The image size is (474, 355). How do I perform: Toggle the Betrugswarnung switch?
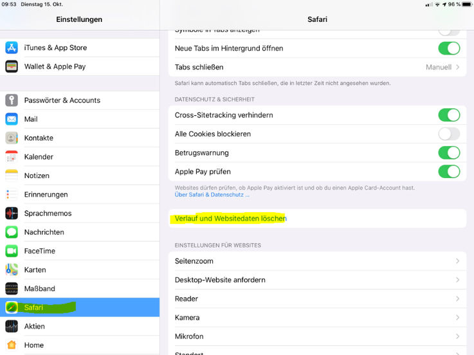[x=449, y=152]
